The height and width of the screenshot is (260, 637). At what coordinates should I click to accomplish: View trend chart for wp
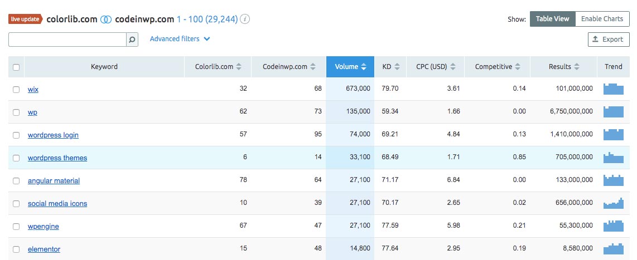[613, 111]
